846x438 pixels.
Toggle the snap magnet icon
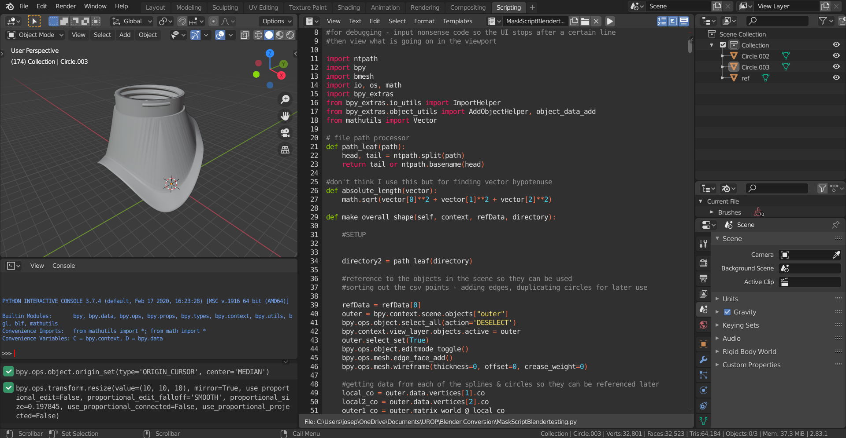click(x=182, y=21)
